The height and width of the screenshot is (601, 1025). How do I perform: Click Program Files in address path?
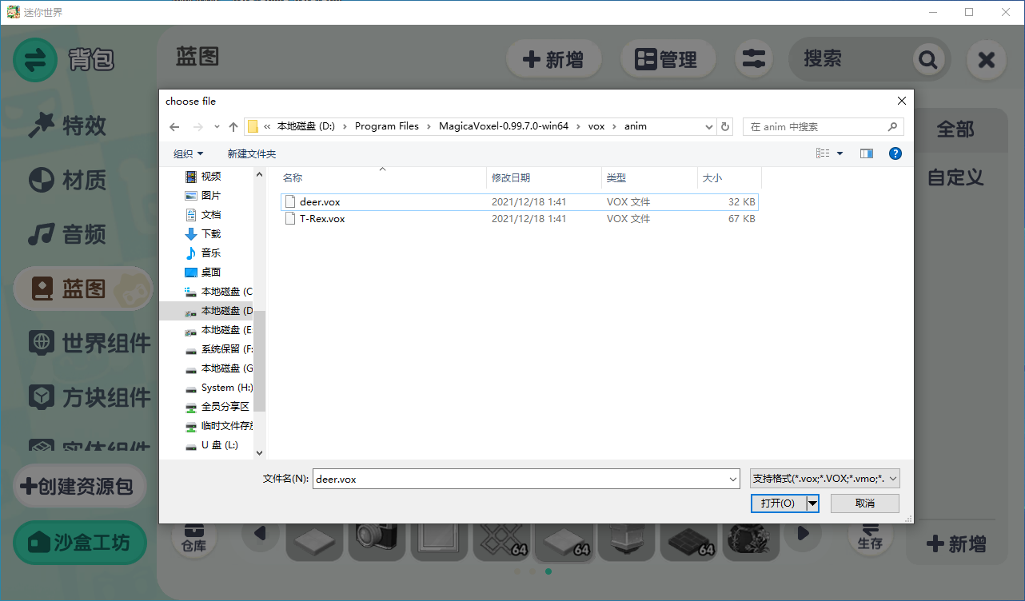tap(387, 126)
